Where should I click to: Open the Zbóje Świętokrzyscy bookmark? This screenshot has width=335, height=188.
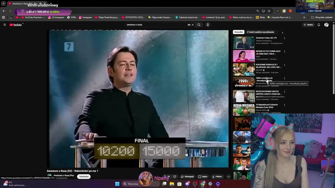coord(107,17)
